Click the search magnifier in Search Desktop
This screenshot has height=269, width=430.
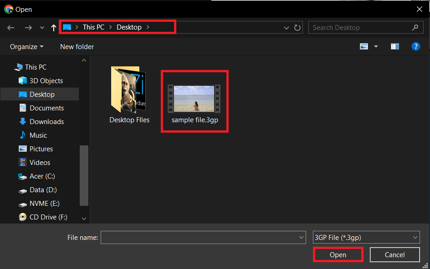click(415, 27)
